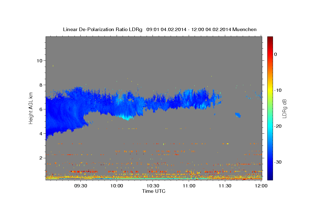Select the 11:30 time tick label
This screenshot has height=216, width=324.
(x=225, y=186)
